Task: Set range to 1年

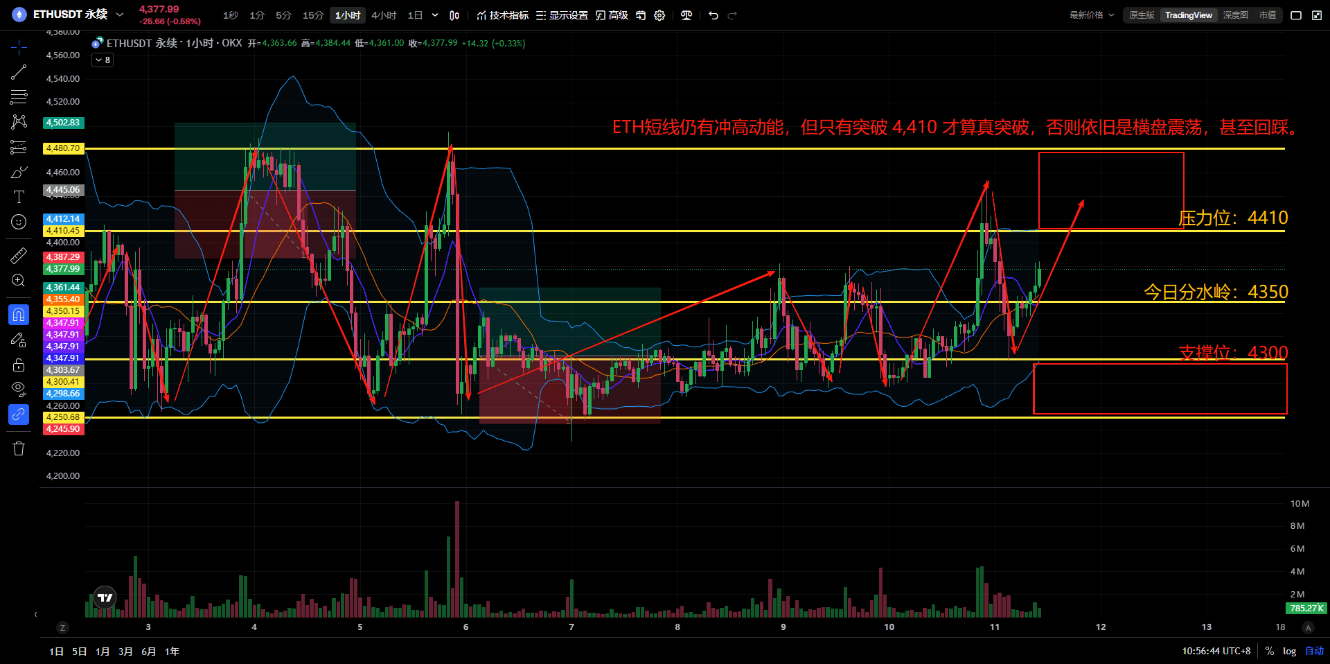Action: pos(172,652)
